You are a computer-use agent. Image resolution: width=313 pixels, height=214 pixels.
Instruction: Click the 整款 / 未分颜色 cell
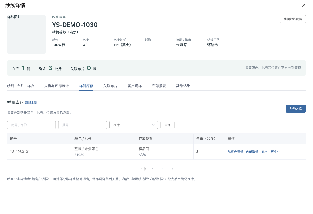click(x=87, y=149)
